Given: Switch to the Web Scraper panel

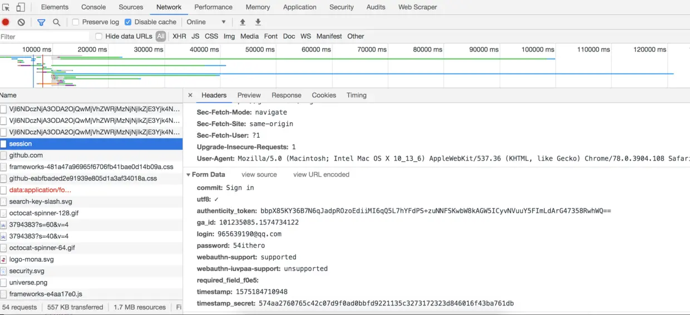Looking at the screenshot, I should click(417, 7).
